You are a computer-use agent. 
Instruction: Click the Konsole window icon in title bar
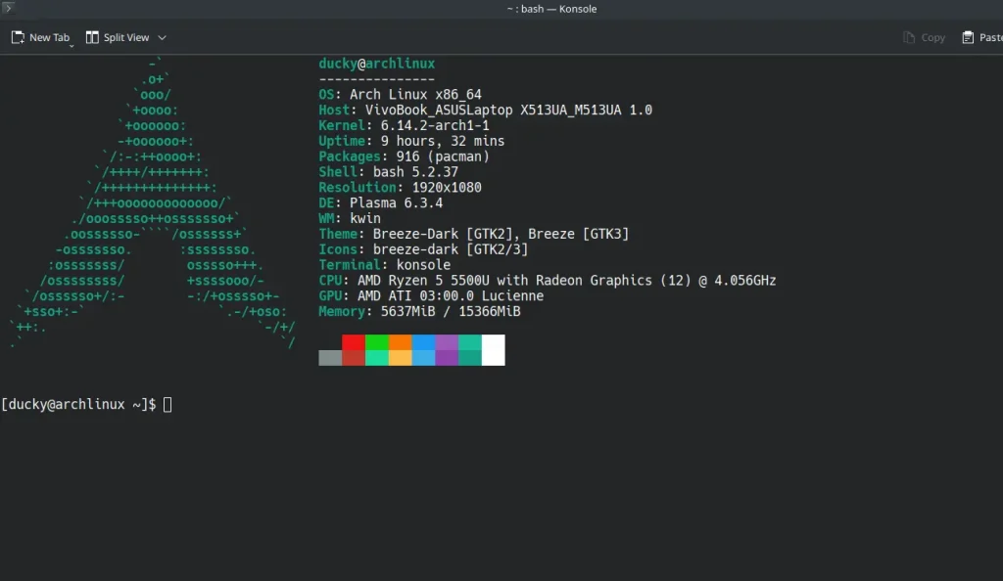(x=8, y=8)
